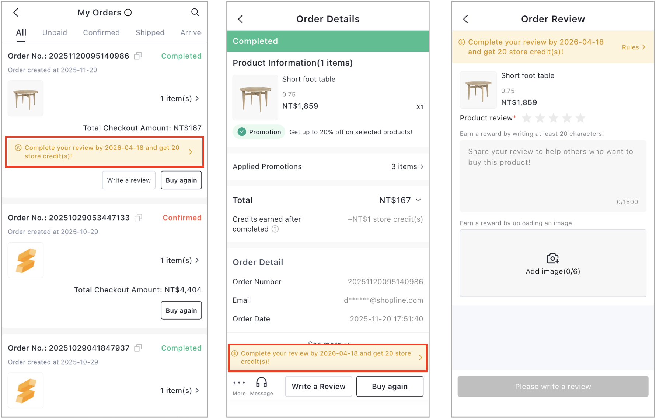Open Rules link in review banner

634,47
